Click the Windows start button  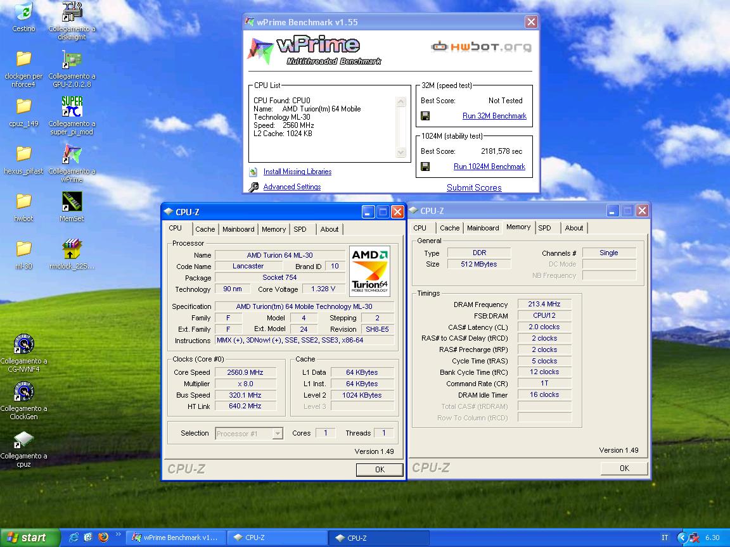coord(30,538)
